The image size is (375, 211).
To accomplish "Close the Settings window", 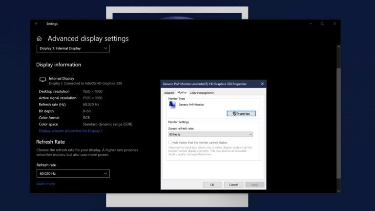I will [x=334, y=23].
